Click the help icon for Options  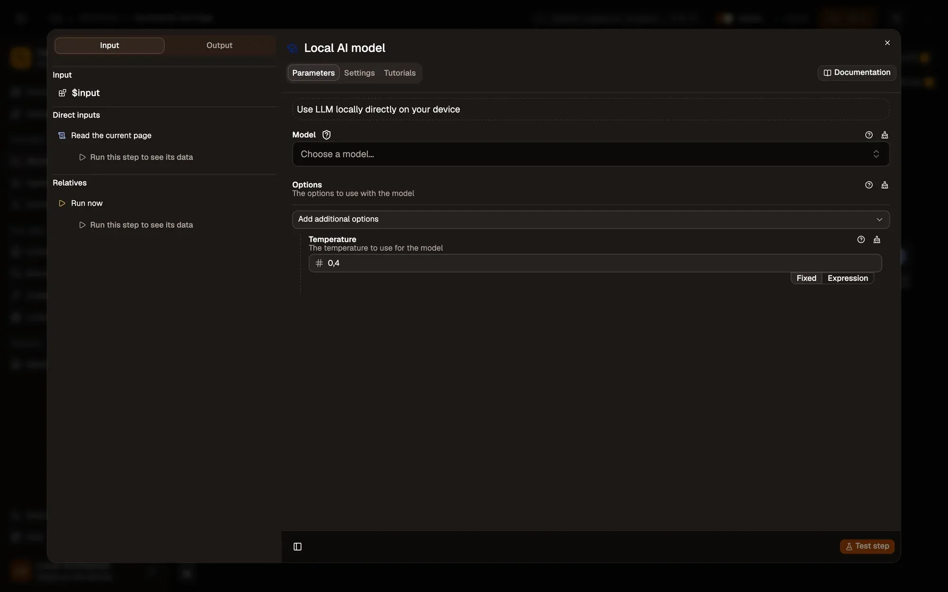click(869, 185)
